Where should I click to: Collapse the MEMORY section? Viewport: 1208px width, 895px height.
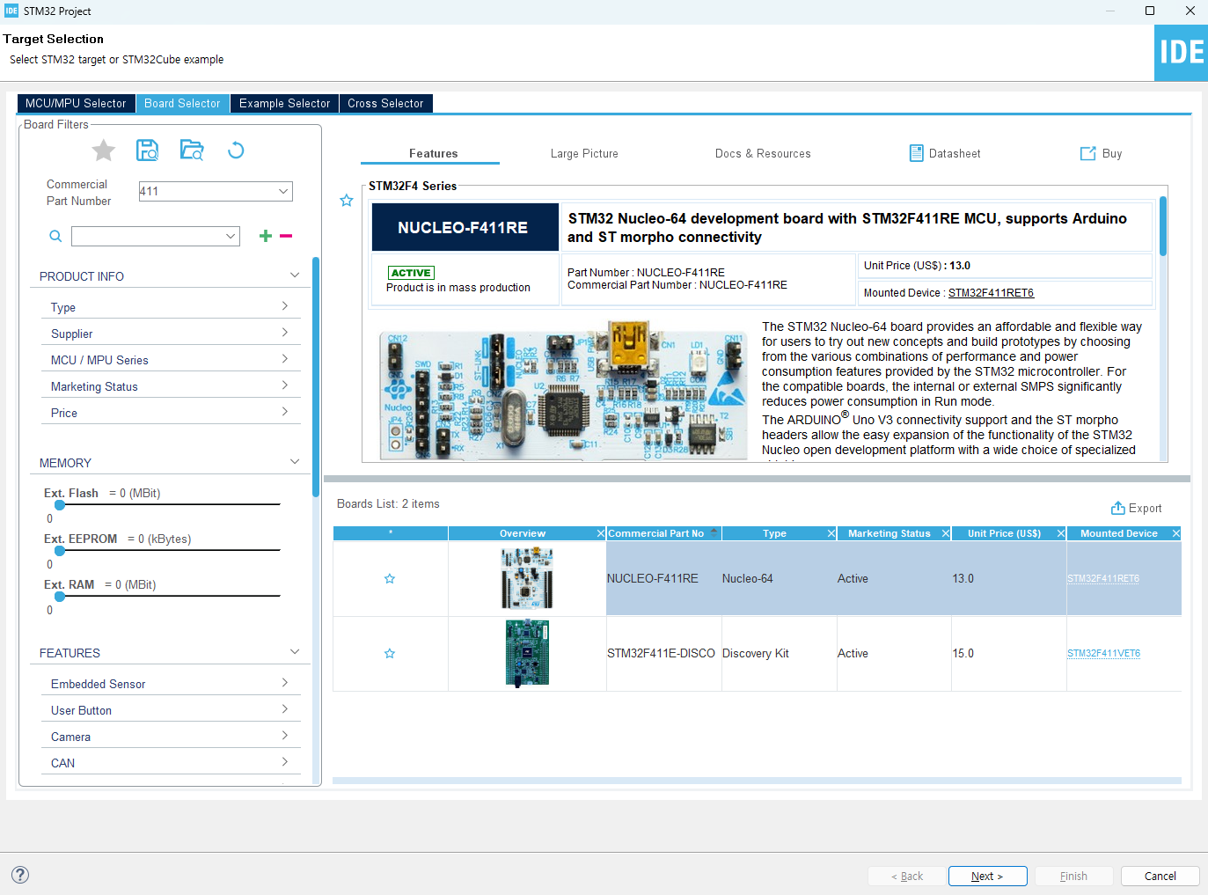(295, 462)
